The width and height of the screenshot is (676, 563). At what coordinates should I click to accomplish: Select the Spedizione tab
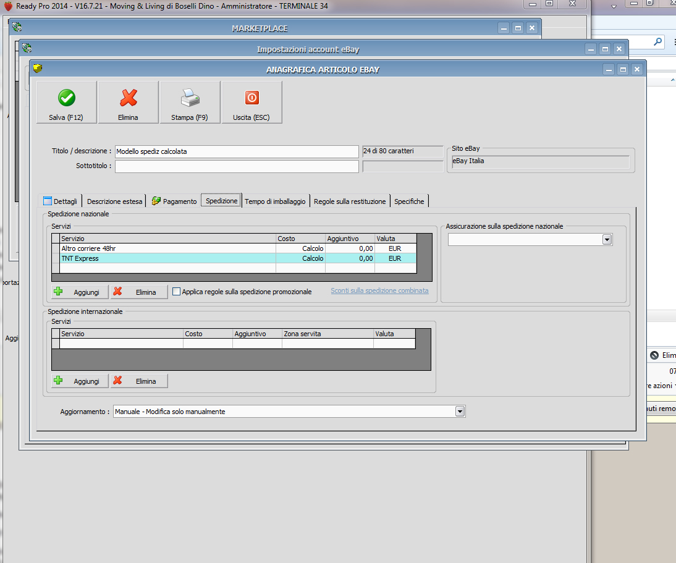pyautogui.click(x=221, y=200)
